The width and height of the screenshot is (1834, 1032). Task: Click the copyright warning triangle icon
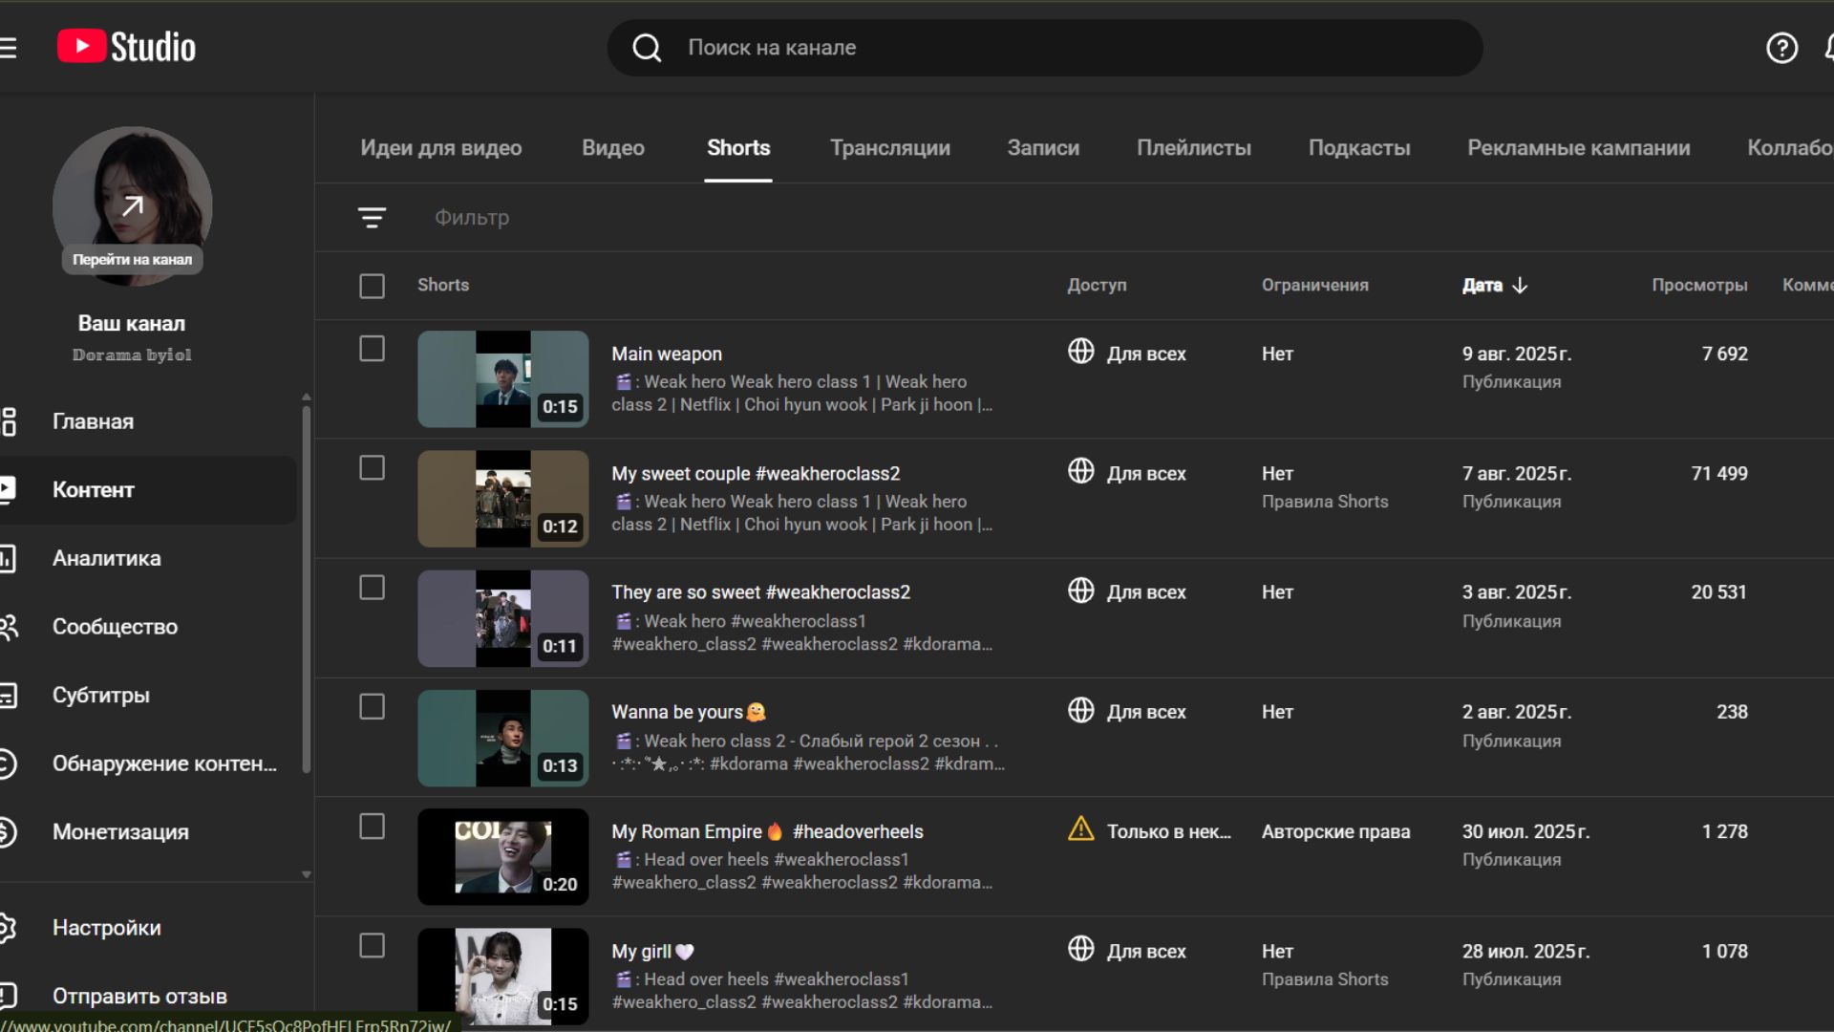(1080, 828)
